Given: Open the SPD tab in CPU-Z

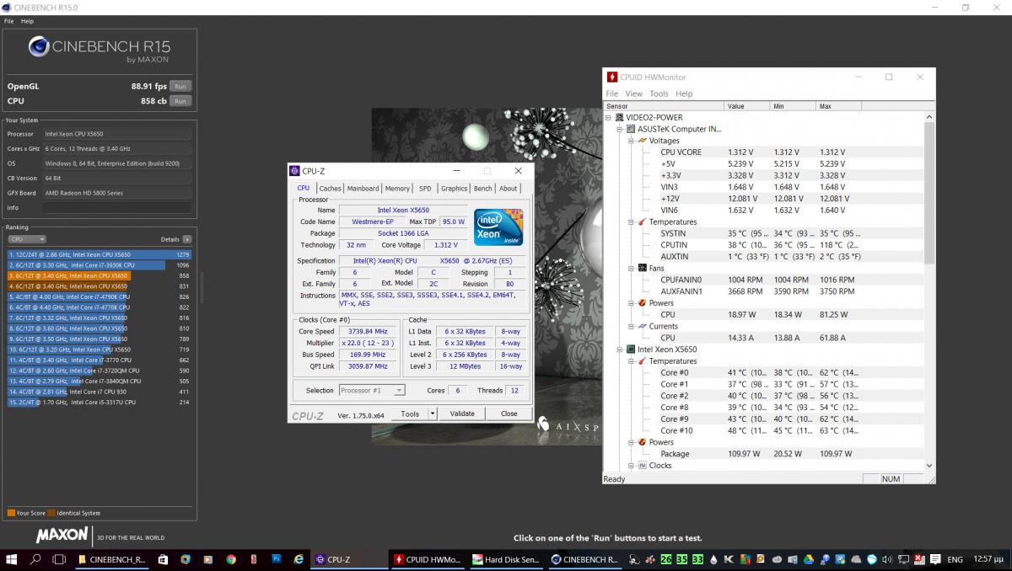Looking at the screenshot, I should tap(425, 189).
